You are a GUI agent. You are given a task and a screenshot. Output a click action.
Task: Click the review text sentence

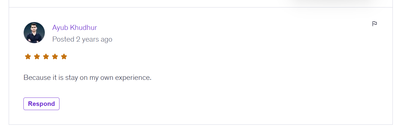click(x=87, y=78)
